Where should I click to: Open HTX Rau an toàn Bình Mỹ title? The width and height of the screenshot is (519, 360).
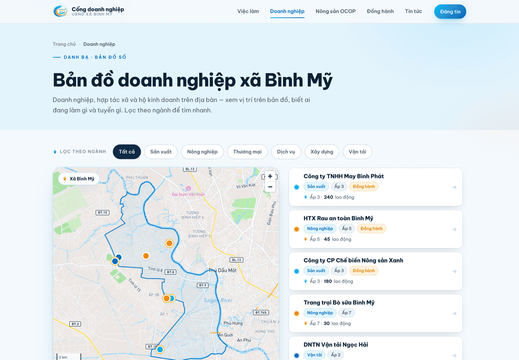coord(338,218)
